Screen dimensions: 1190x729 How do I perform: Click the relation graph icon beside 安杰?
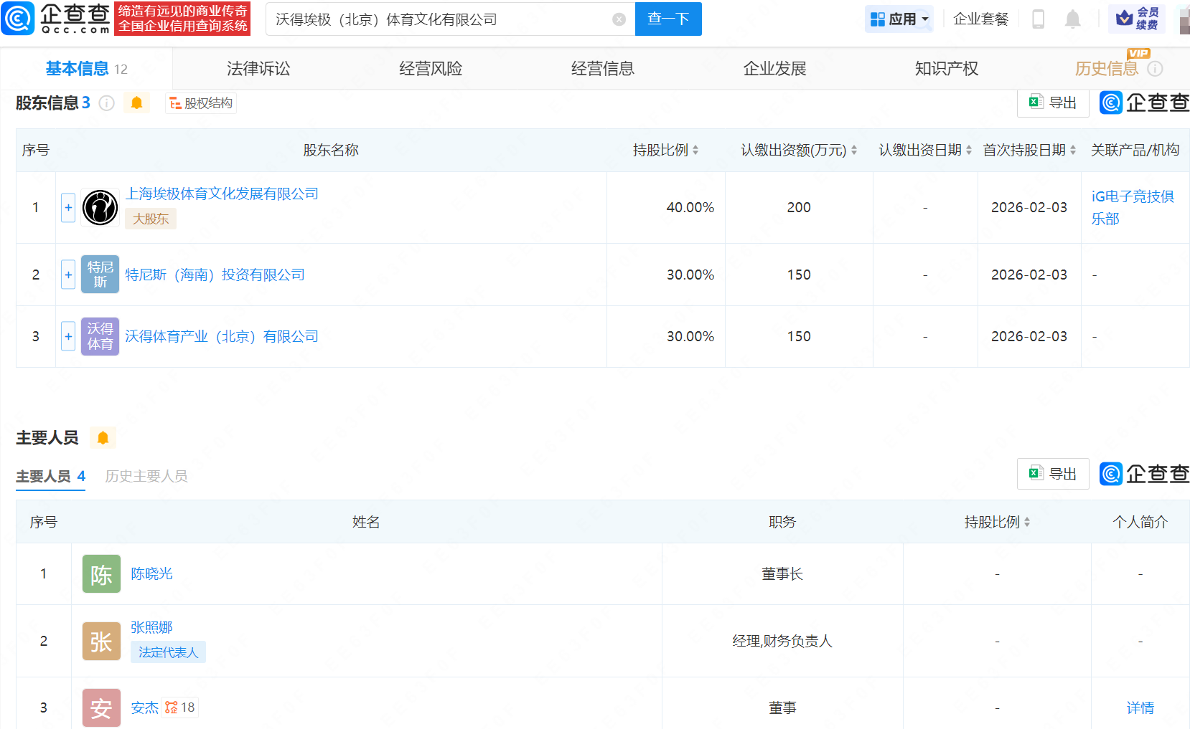click(x=172, y=707)
